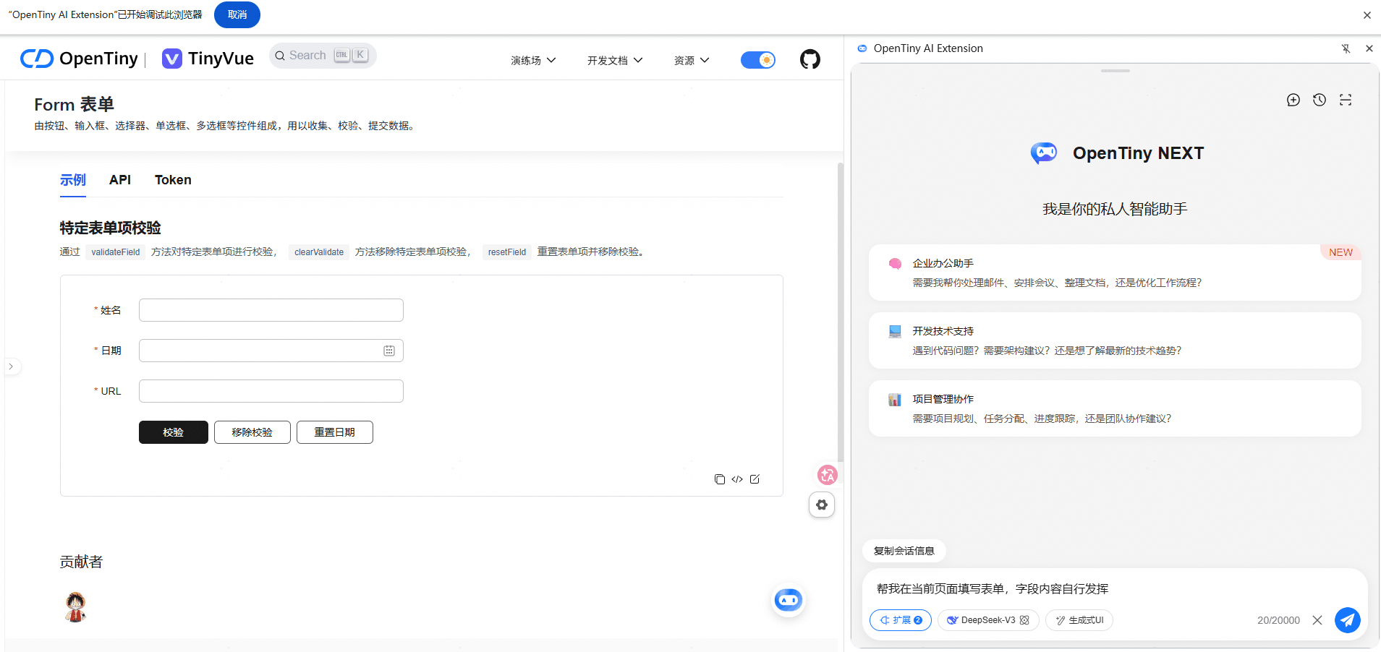This screenshot has height=652, width=1381.
Task: Focus the 姓名 input field
Action: [x=271, y=310]
